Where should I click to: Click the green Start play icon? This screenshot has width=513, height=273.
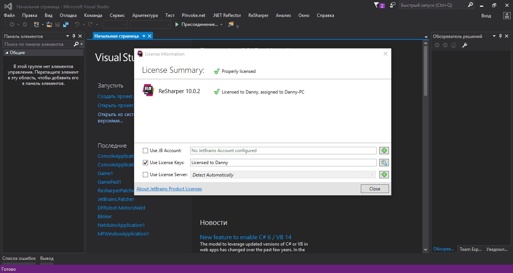point(177,24)
